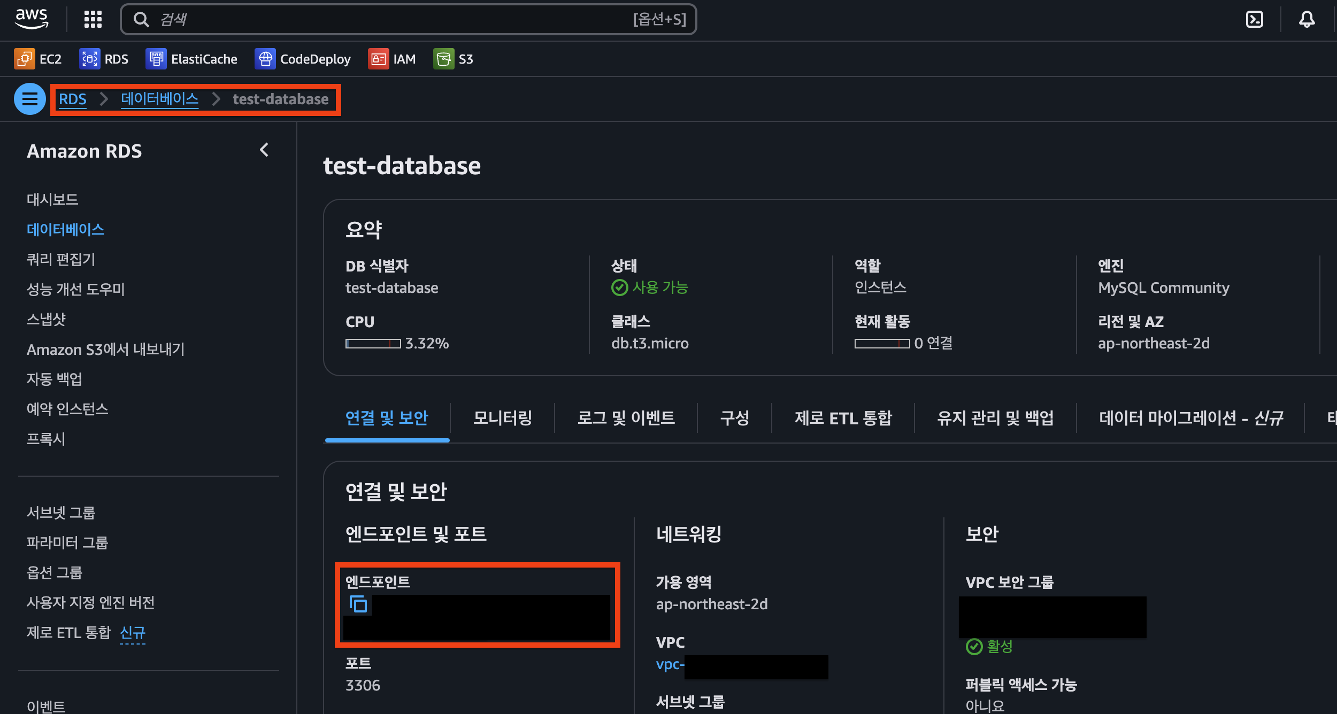Copy the endpoint with copy icon
Screen dimensions: 1337x714
pyautogui.click(x=358, y=604)
